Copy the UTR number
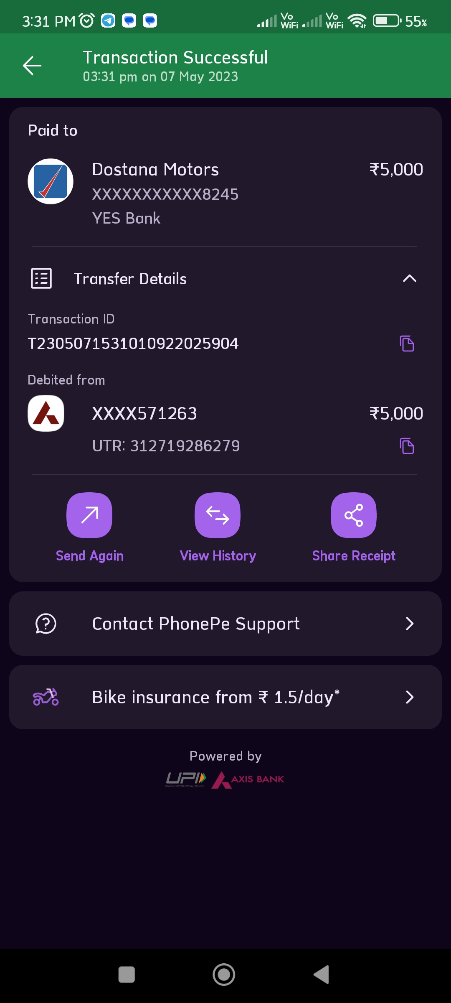451x1003 pixels. tap(407, 446)
